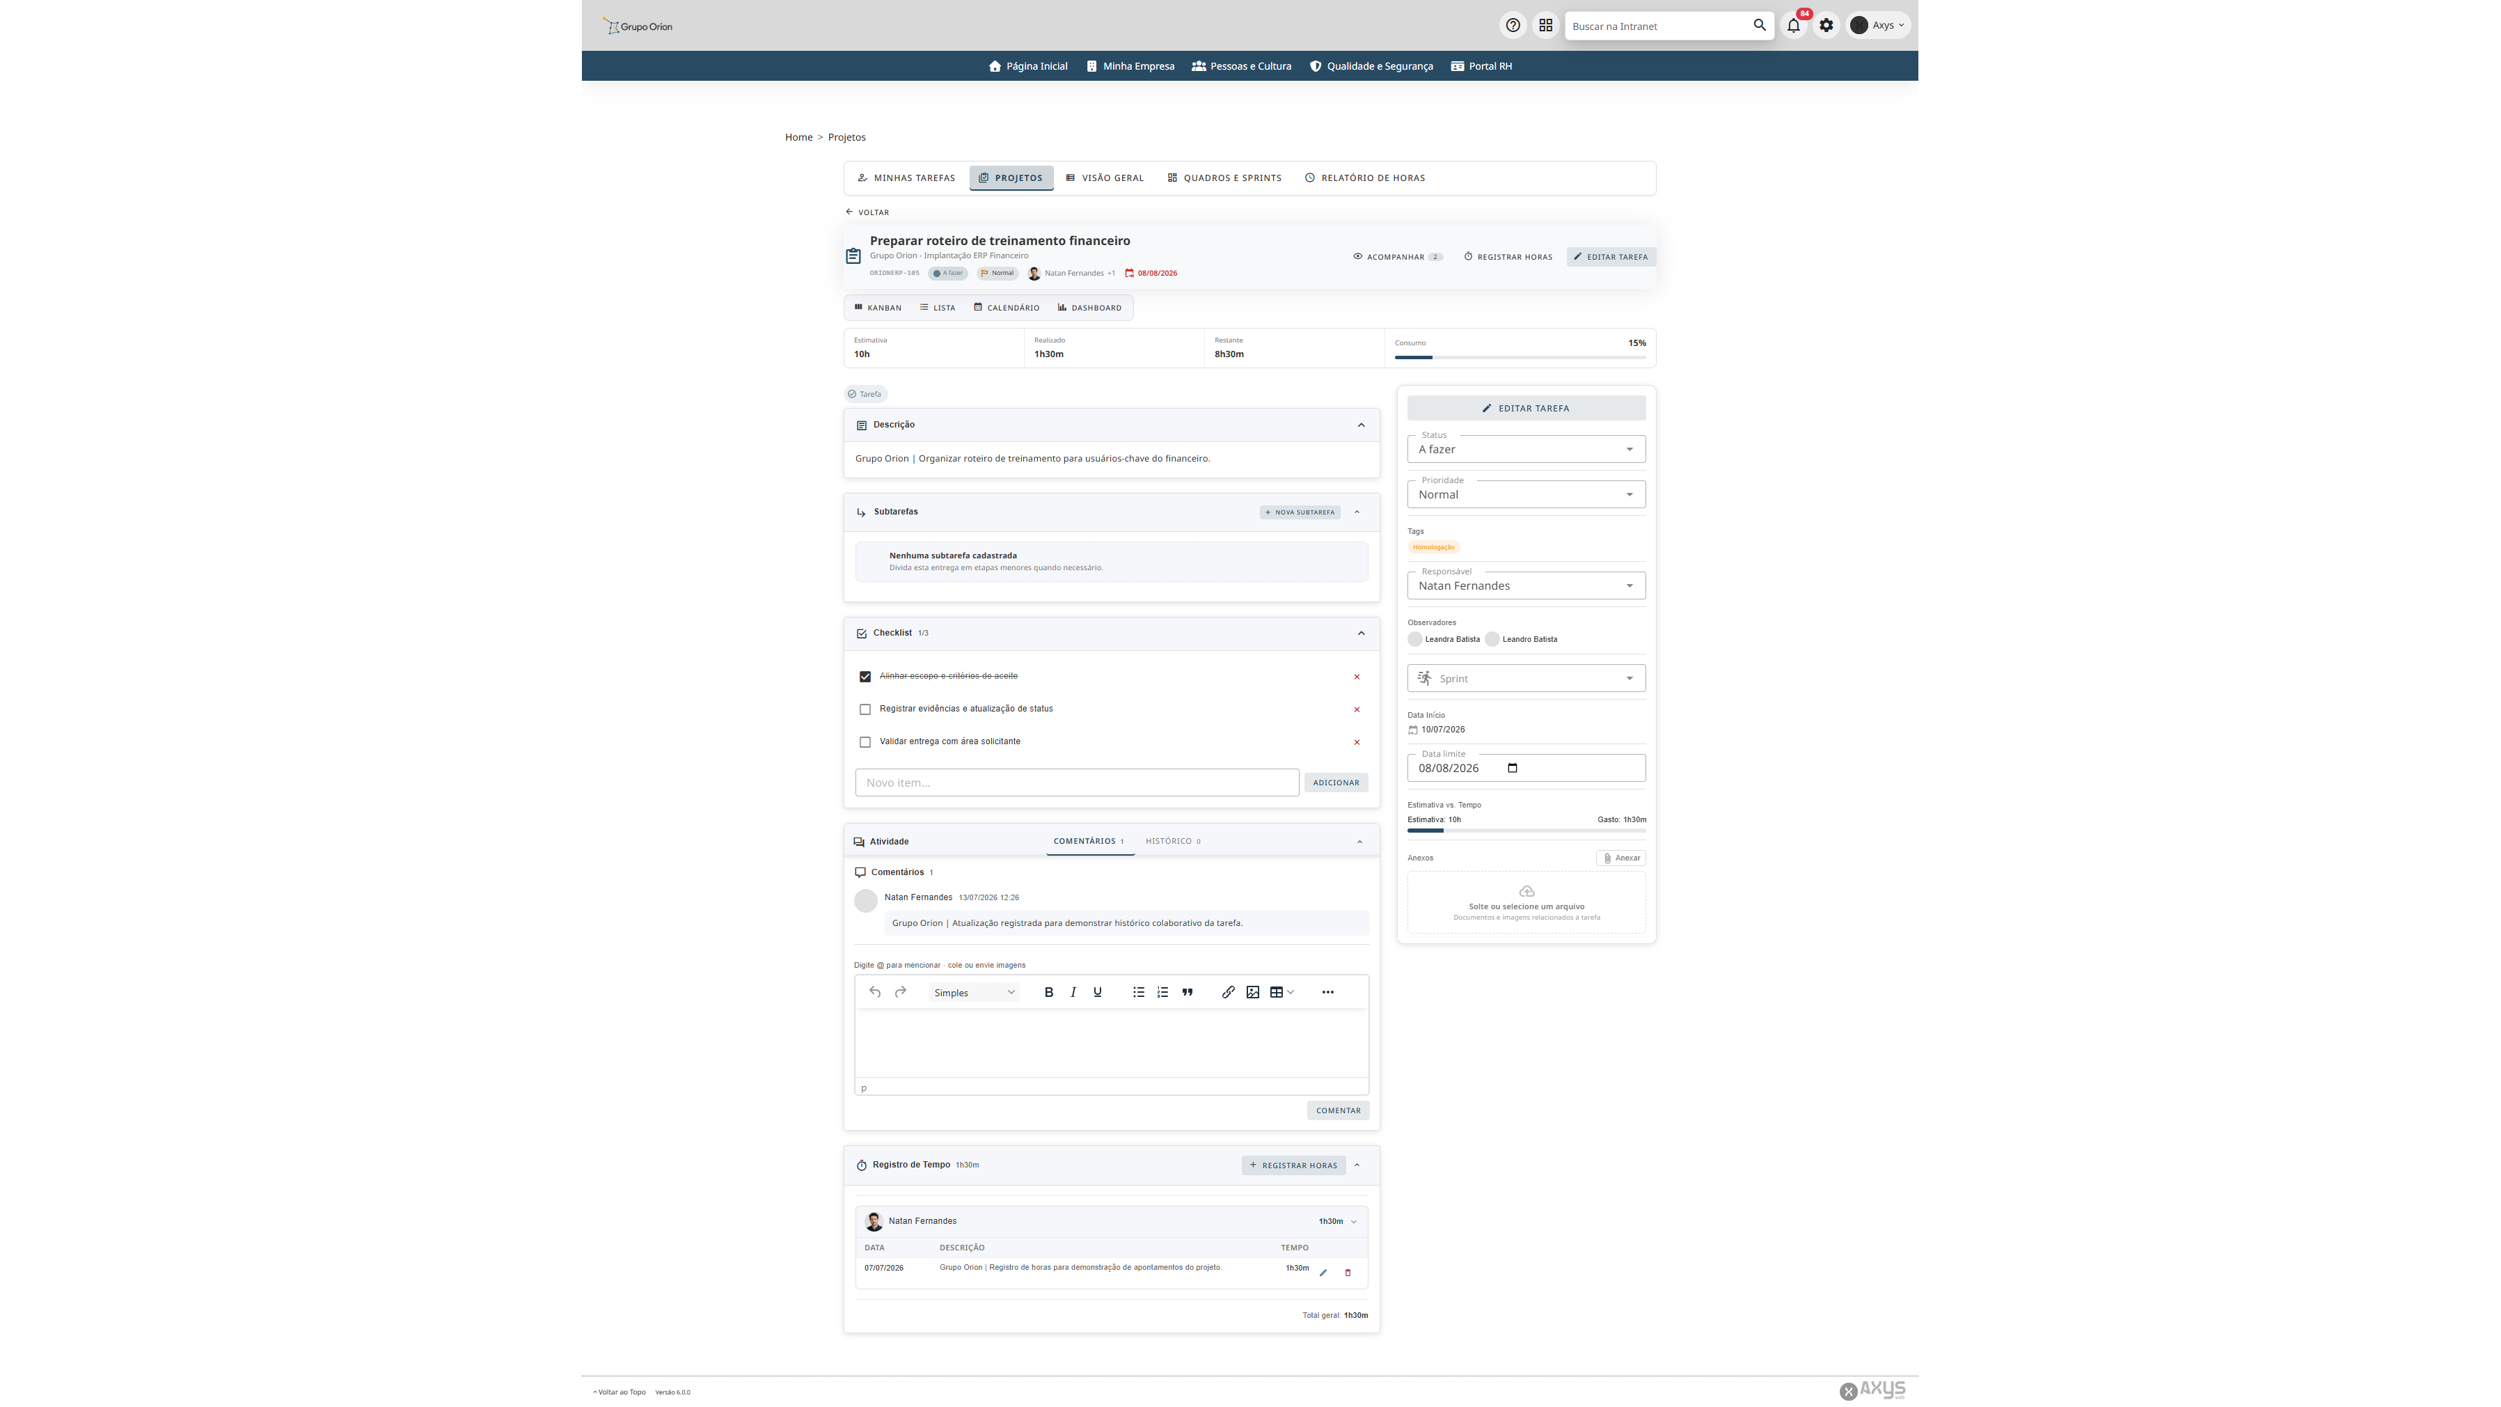Delete the 07/07/2026 time entry
2501x1407 pixels.
[x=1347, y=1272]
